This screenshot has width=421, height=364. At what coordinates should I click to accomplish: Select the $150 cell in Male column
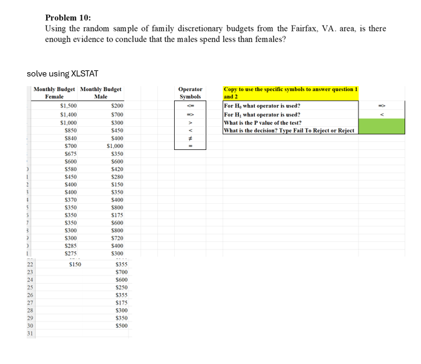[101, 184]
